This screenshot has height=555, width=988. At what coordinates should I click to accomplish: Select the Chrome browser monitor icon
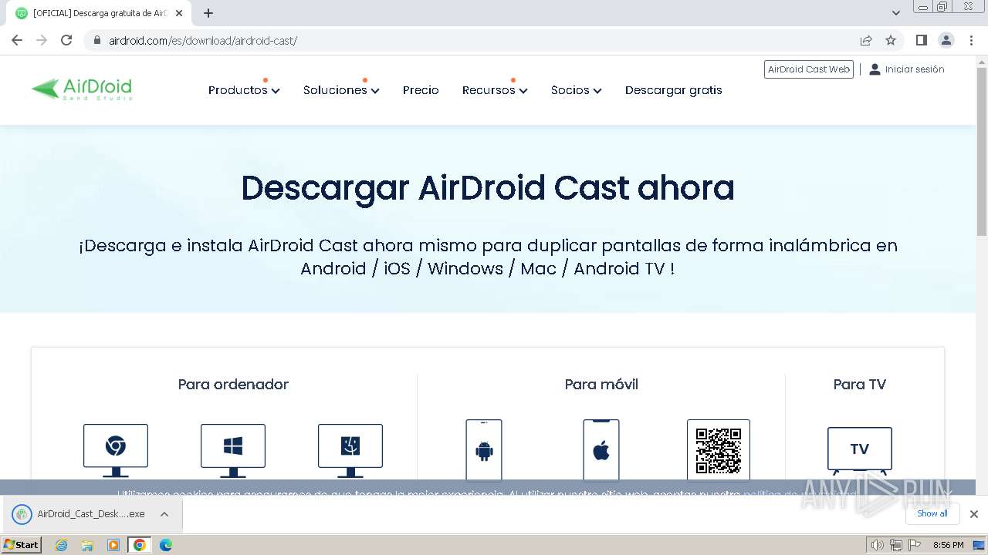pos(116,450)
